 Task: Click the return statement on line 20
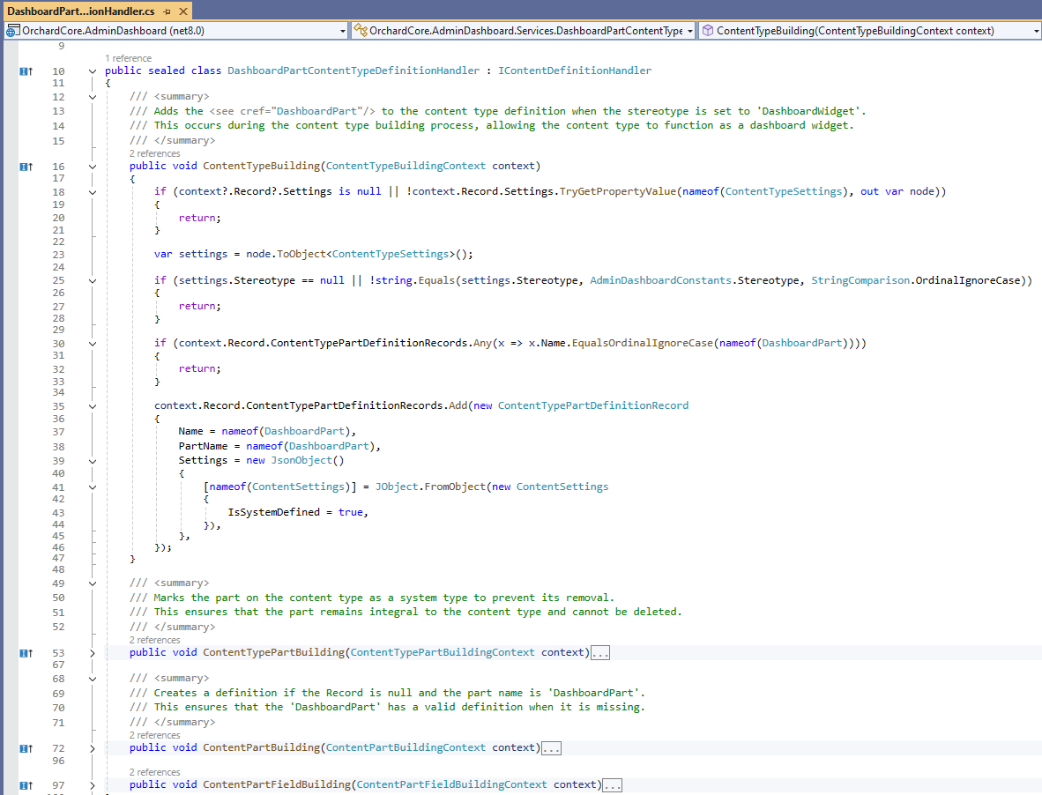point(199,217)
